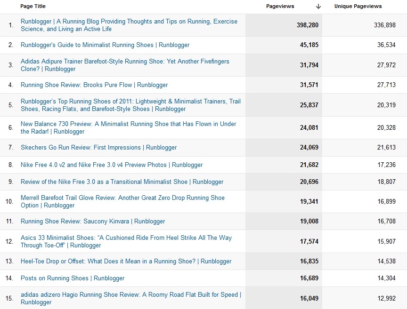Select the pageviews value 398,280
407x309 pixels.
pyautogui.click(x=308, y=25)
